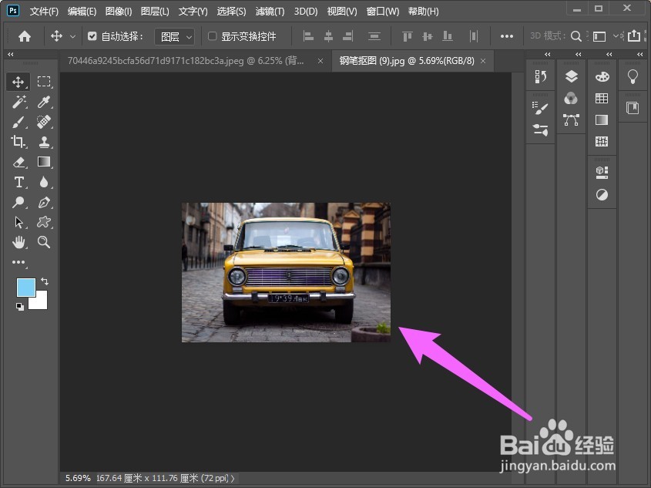651x488 pixels.
Task: Open the Libraries panel icon
Action: [633, 108]
